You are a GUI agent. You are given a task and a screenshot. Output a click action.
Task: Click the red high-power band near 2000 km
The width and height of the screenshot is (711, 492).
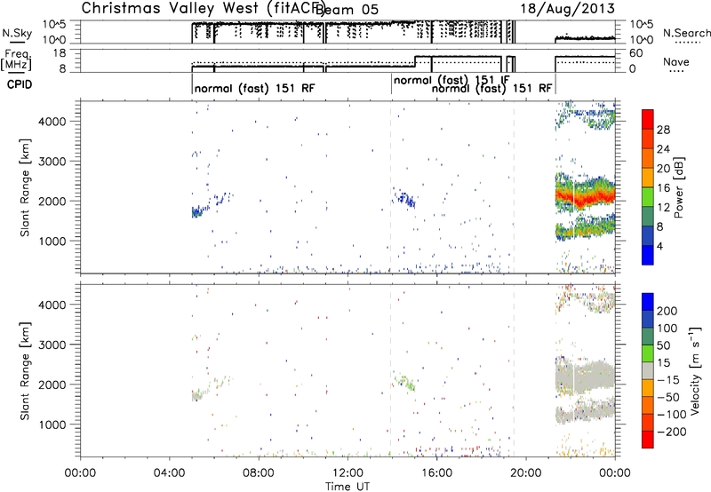tap(585, 197)
